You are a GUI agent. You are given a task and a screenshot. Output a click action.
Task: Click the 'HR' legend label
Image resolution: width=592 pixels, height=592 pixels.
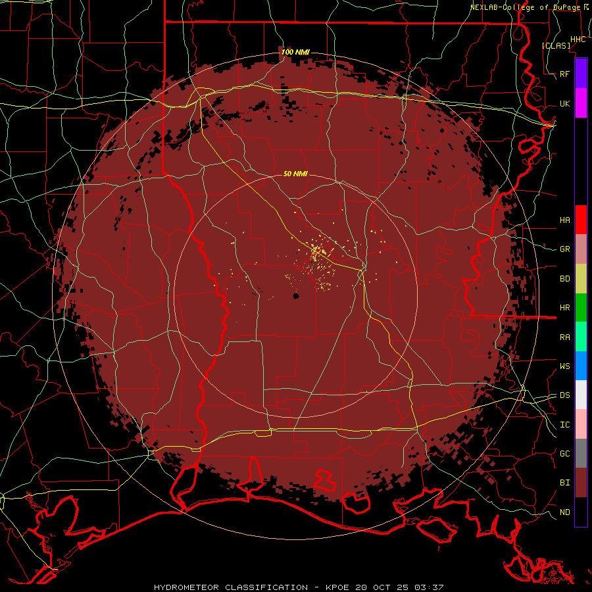[565, 308]
